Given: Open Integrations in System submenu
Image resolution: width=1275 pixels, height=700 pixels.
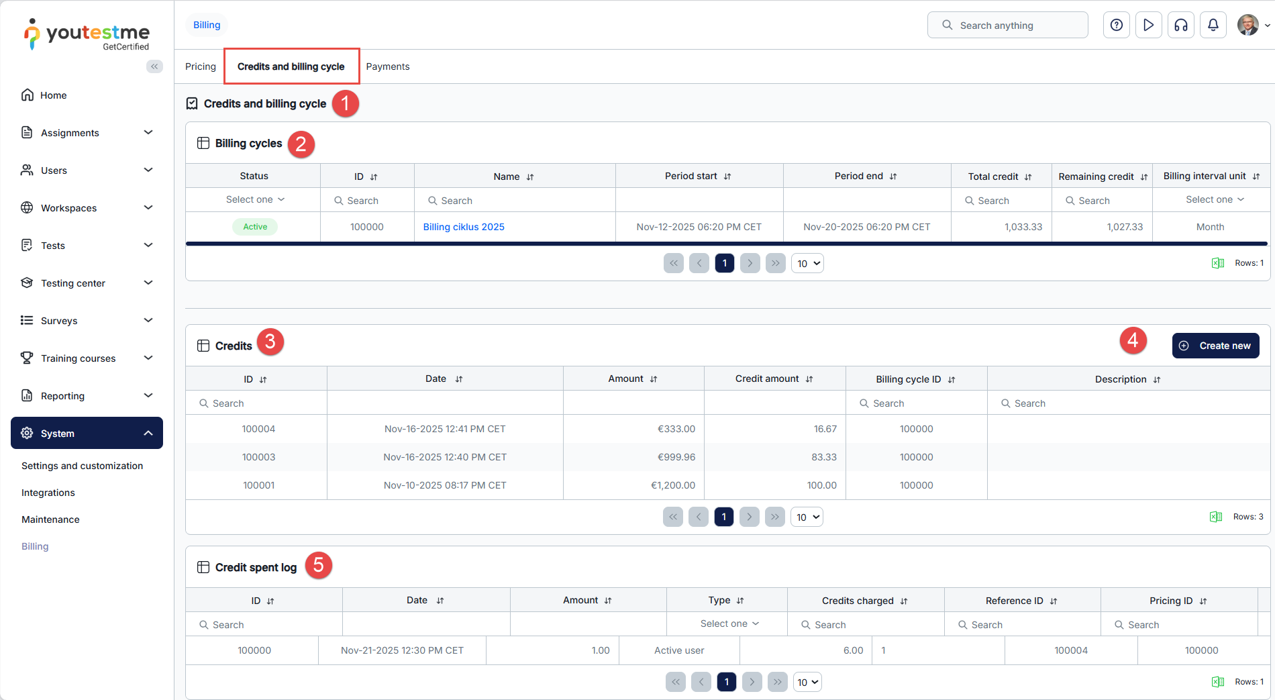Looking at the screenshot, I should click(x=48, y=493).
